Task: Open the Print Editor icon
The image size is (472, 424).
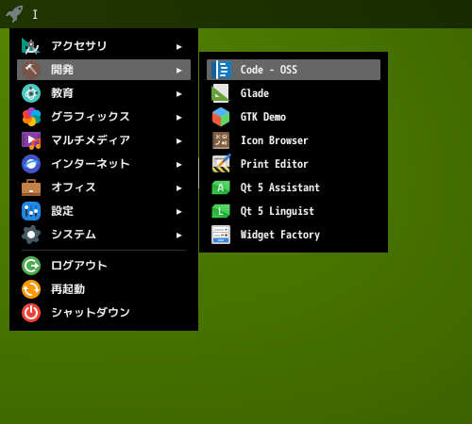Action: 221,163
